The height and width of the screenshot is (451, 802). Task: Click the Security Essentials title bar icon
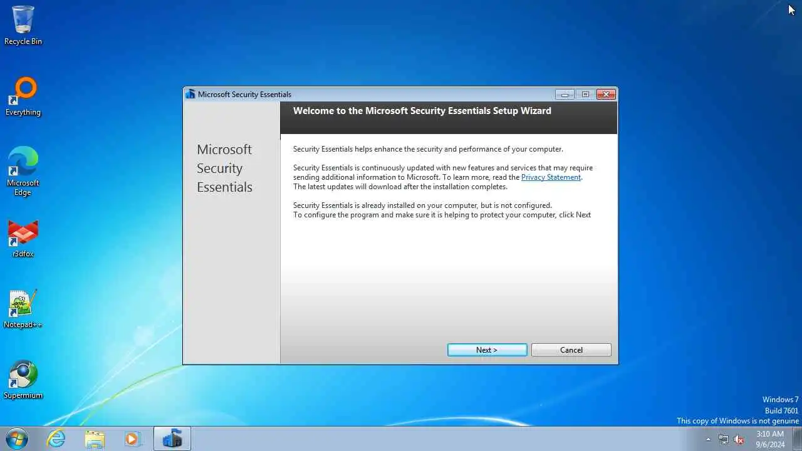pyautogui.click(x=190, y=94)
